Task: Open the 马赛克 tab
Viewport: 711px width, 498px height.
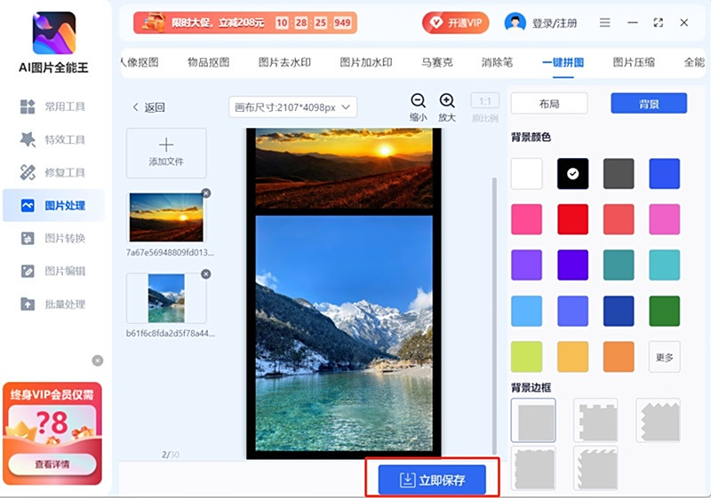Action: [437, 62]
